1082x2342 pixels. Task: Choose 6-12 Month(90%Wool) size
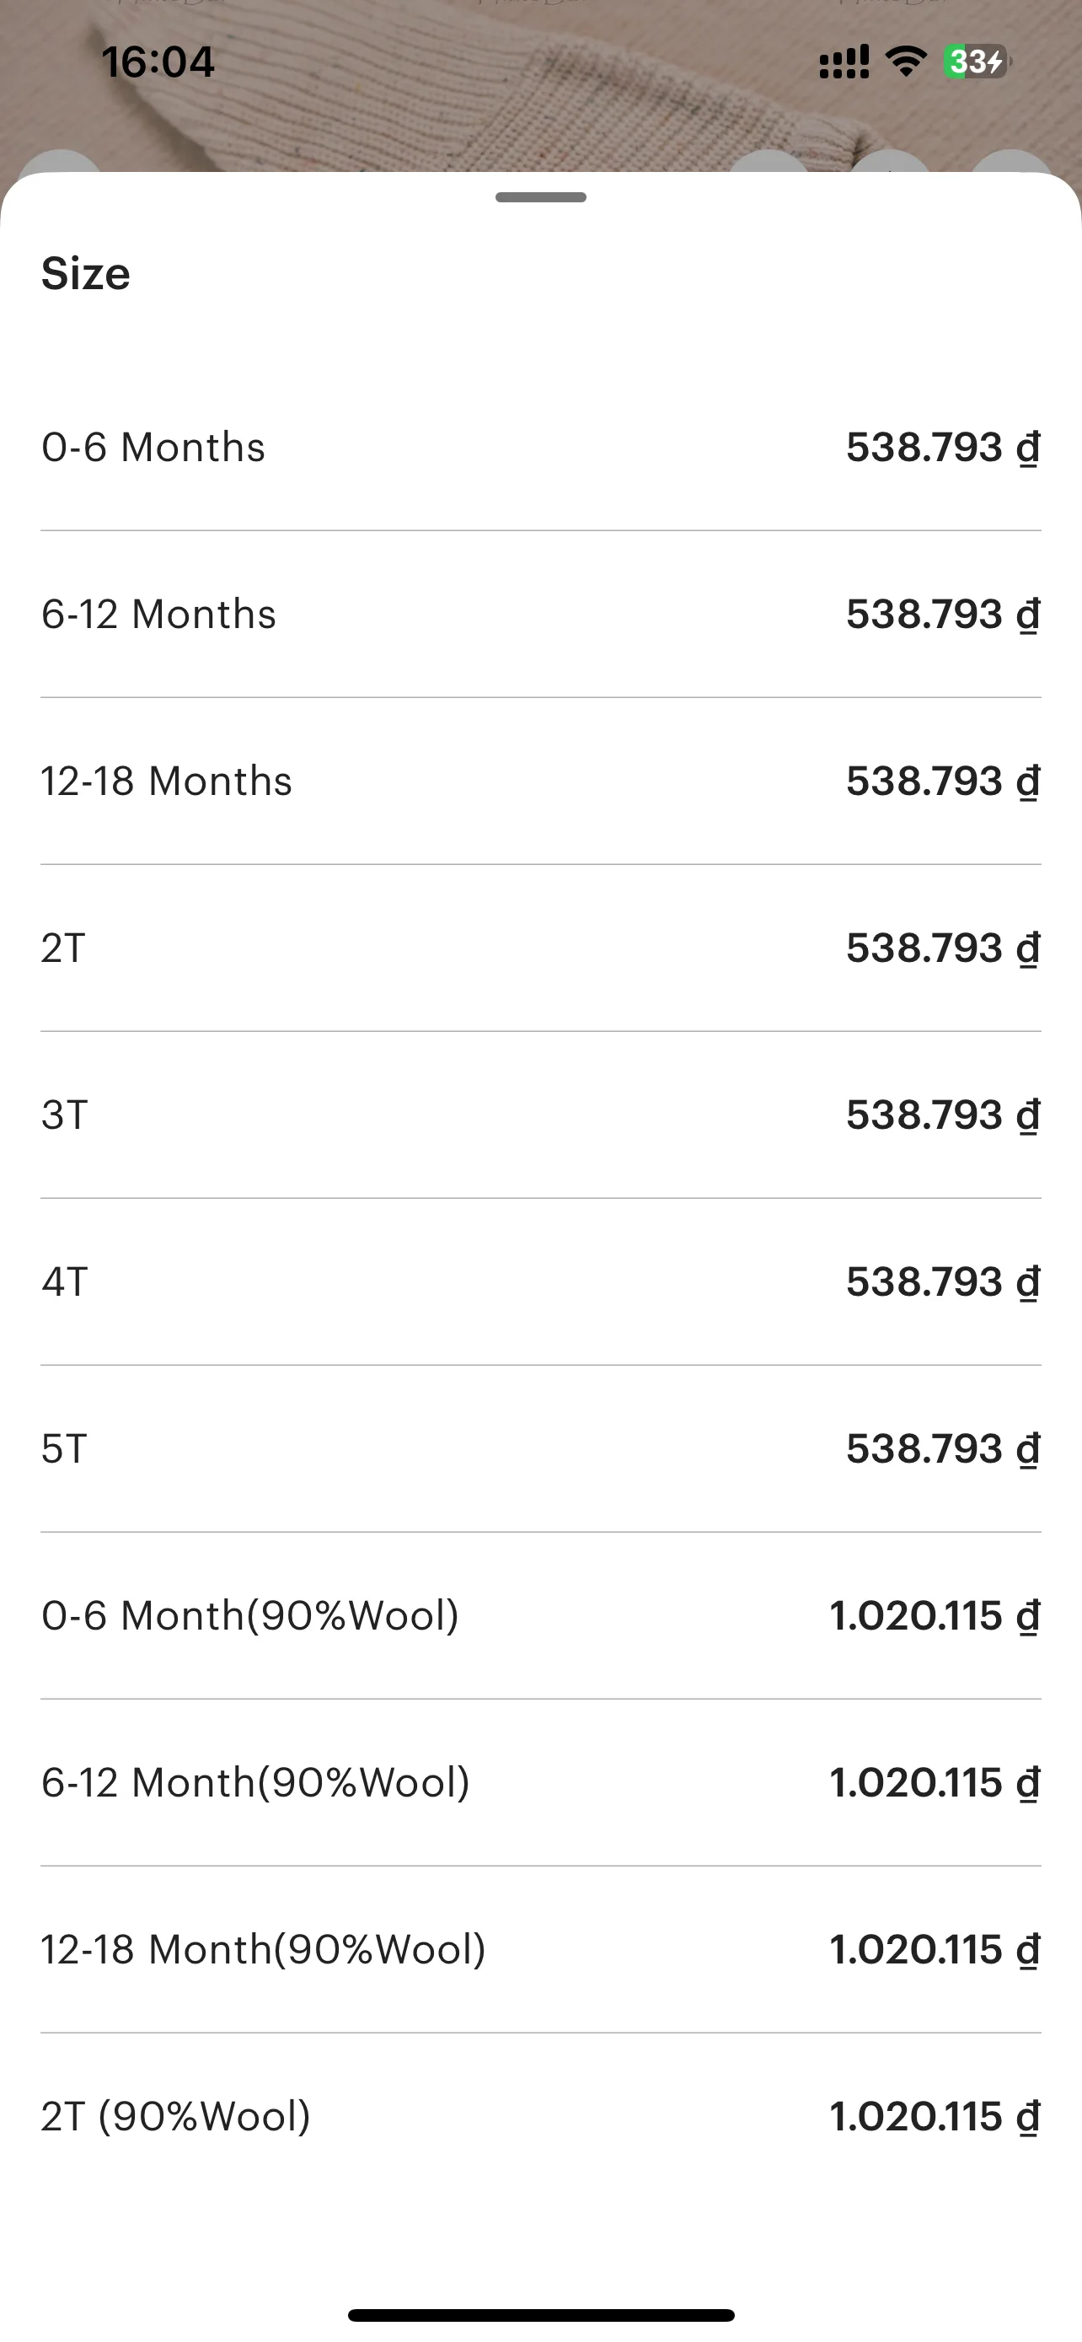pos(540,1782)
